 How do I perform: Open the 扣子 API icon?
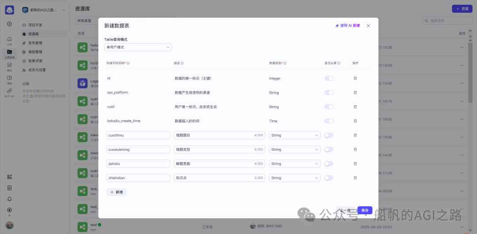9,93
